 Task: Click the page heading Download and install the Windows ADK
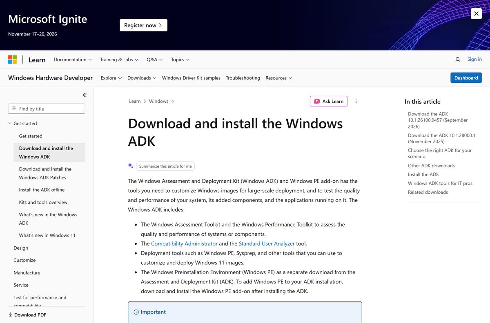235,132
